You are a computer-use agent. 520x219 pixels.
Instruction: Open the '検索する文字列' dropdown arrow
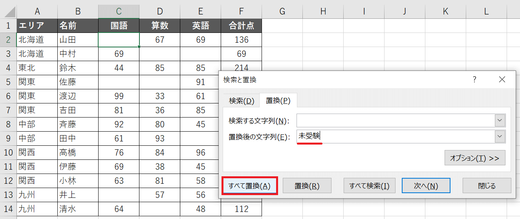click(500, 120)
